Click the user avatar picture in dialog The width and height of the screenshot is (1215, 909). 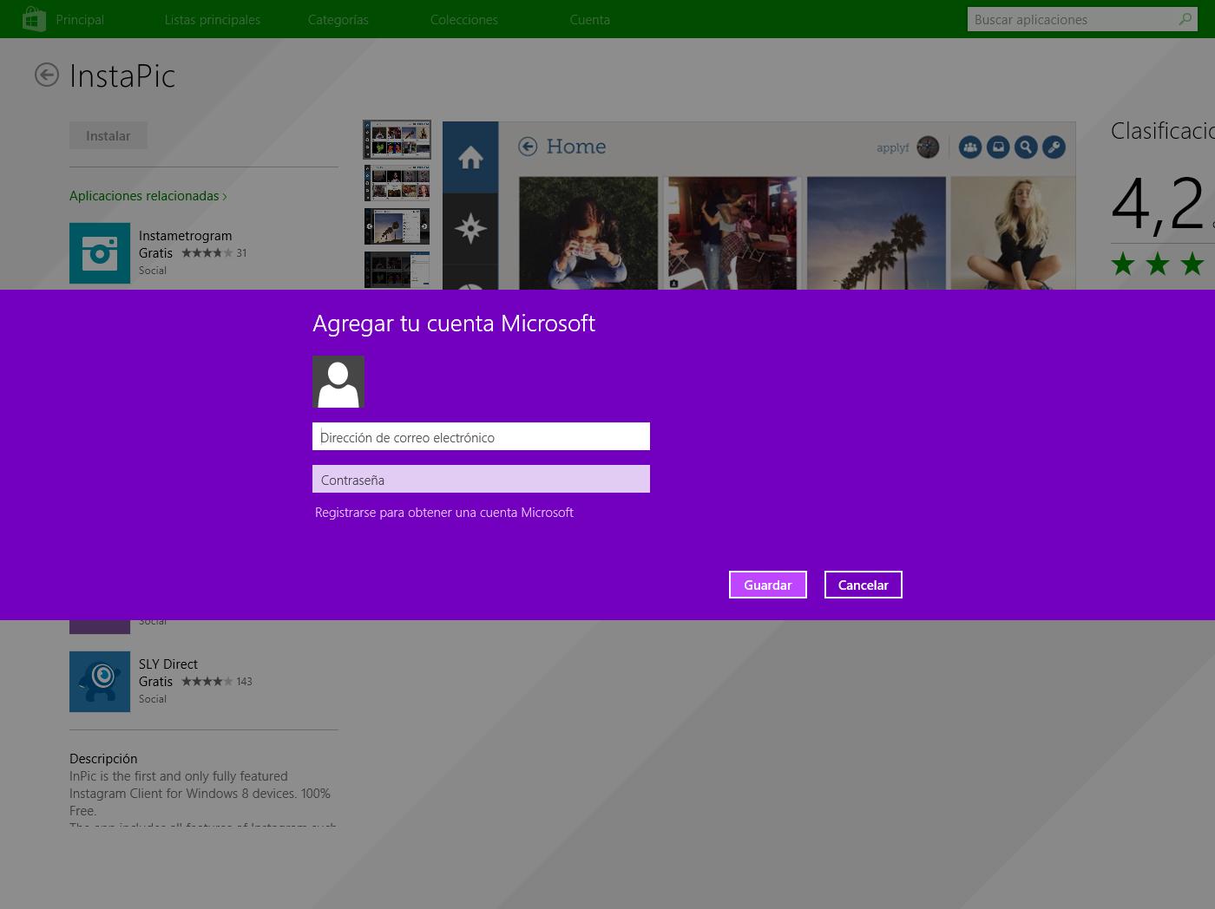(x=338, y=382)
